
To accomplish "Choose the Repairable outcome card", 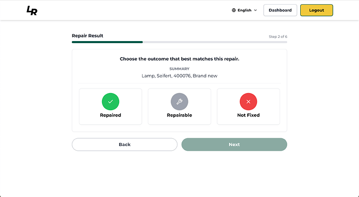I will point(179,107).
